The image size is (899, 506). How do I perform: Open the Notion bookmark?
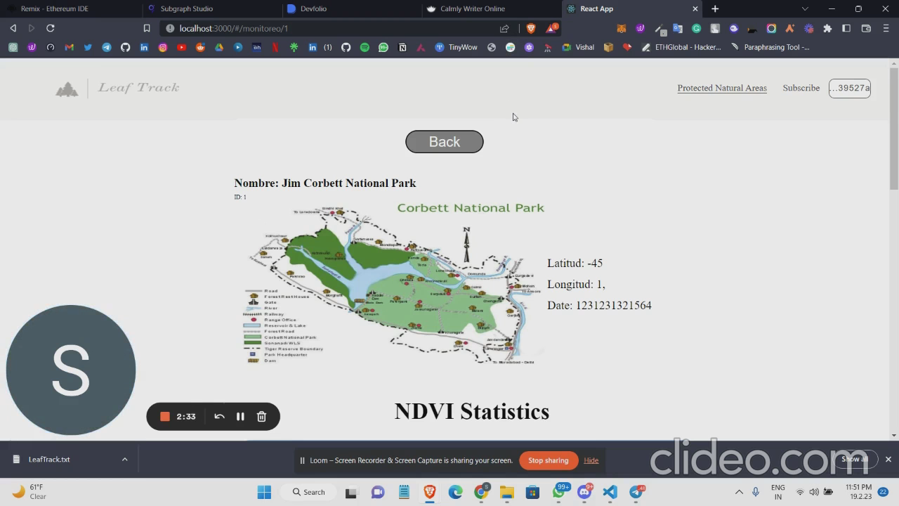point(402,47)
